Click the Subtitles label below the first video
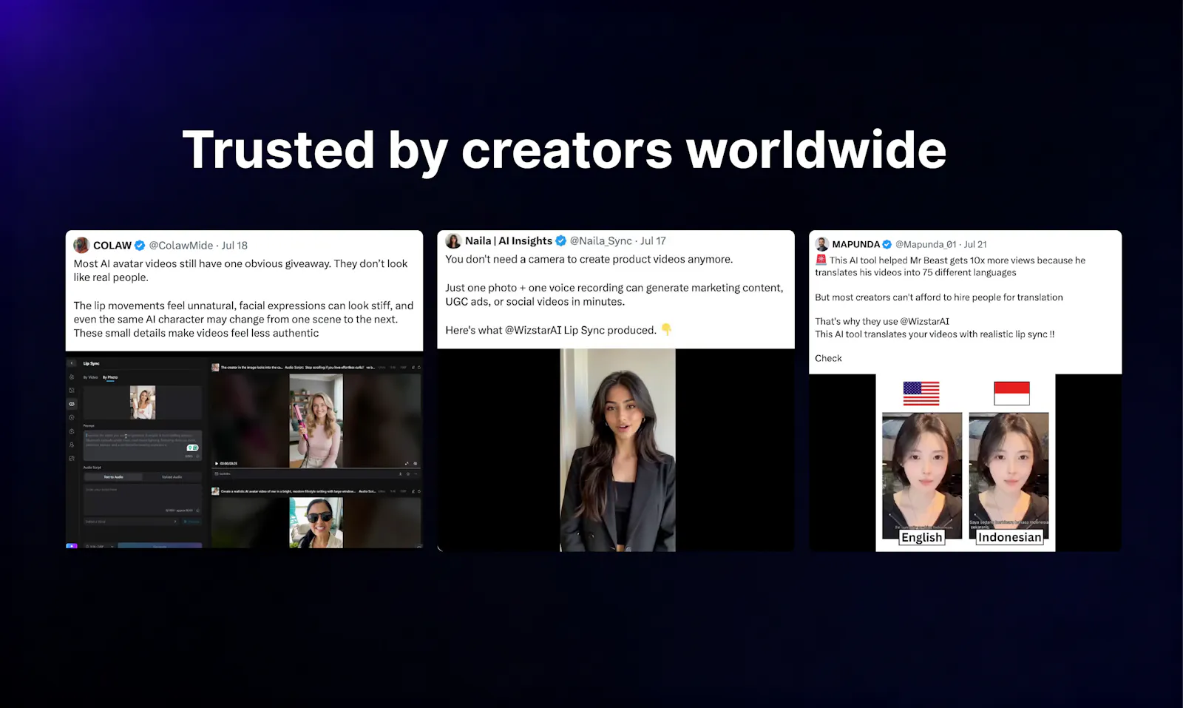 225,473
